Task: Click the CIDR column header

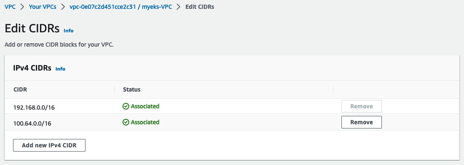Action: coord(20,89)
